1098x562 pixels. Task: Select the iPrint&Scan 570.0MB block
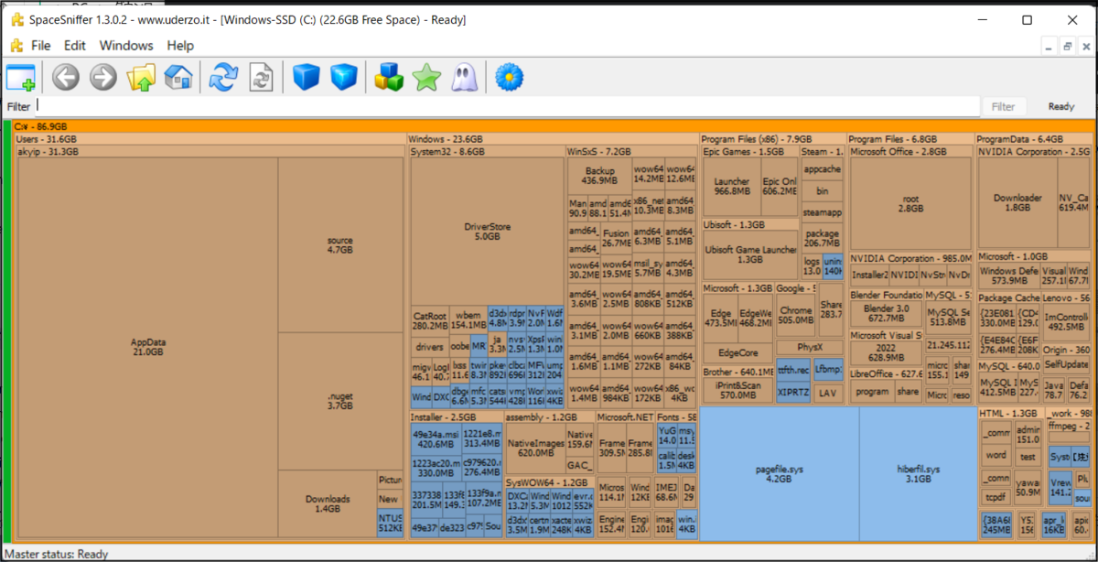click(x=737, y=391)
